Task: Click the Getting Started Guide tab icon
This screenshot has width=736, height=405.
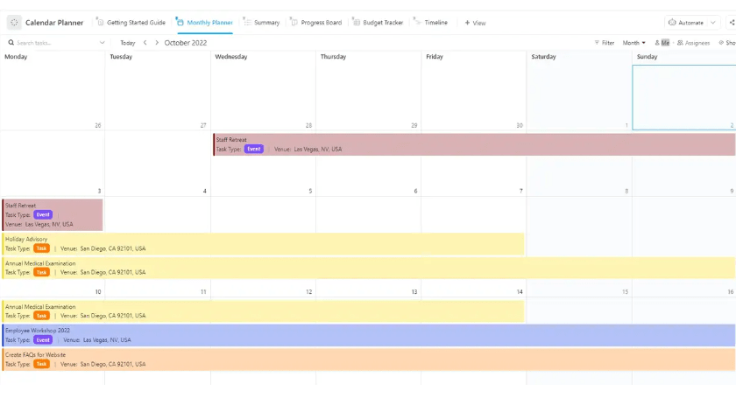Action: (x=100, y=22)
